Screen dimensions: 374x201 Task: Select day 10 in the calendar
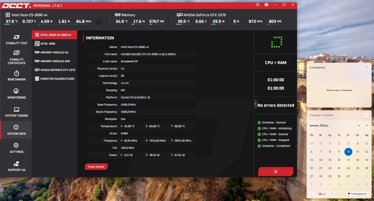(348, 152)
